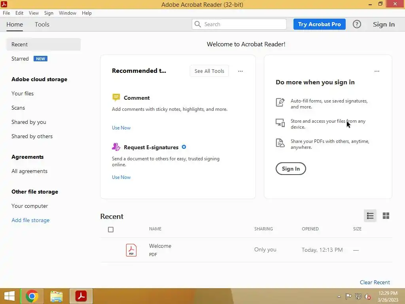405x304 pixels.
Task: Open Recommended tools card options menu
Action: (x=240, y=71)
